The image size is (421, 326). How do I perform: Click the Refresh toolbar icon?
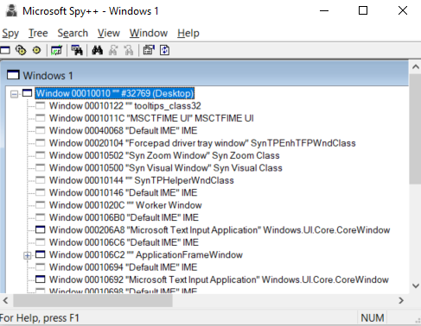click(x=164, y=50)
